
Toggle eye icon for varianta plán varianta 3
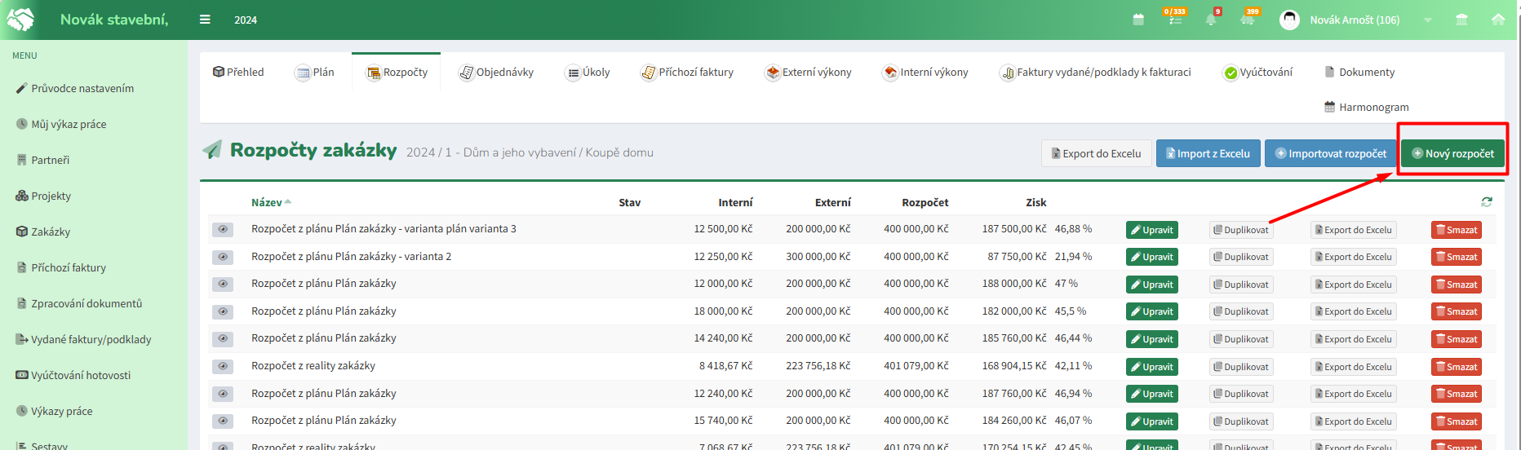(x=223, y=230)
